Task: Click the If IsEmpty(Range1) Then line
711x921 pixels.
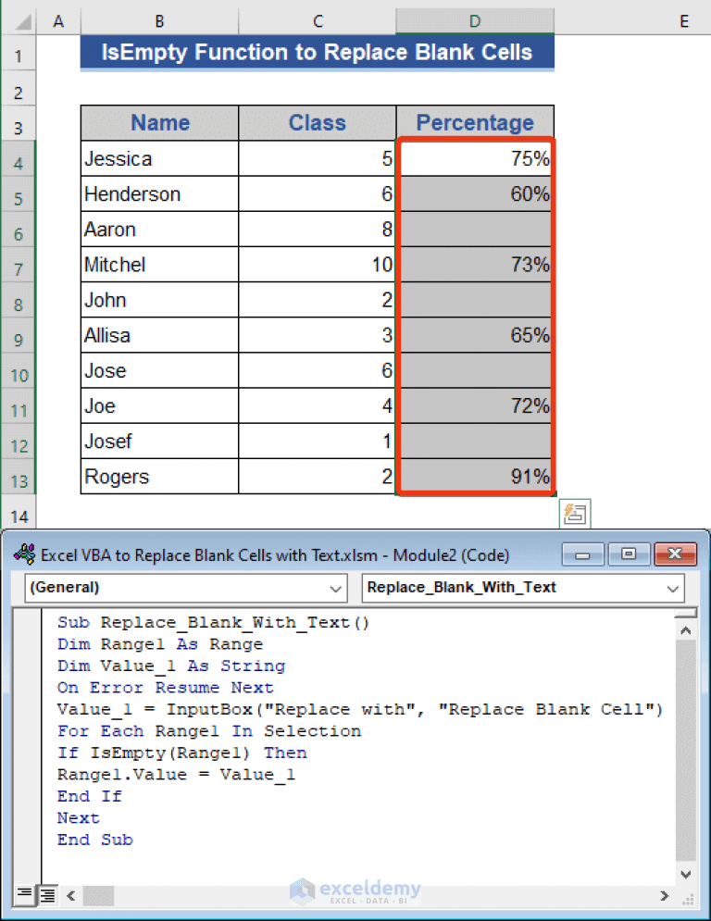Action: click(x=182, y=753)
